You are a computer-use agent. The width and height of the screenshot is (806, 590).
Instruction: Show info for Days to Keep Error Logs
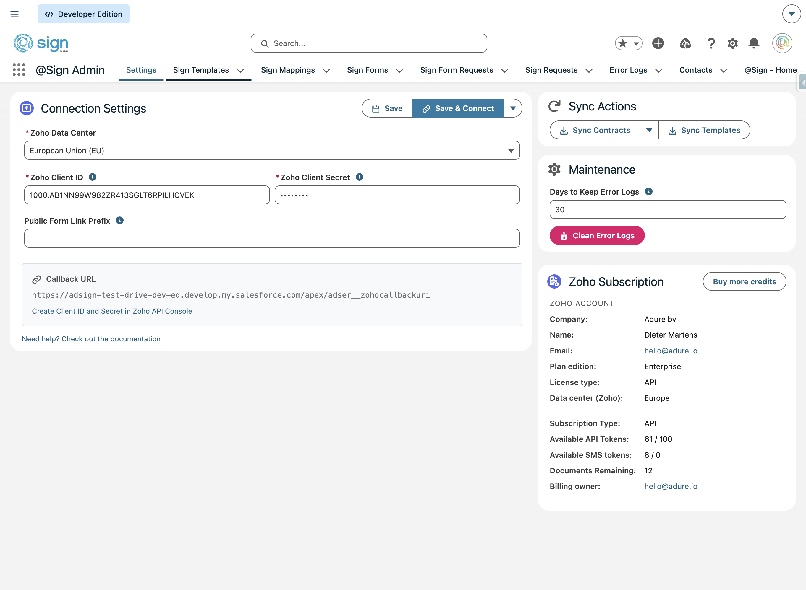(x=648, y=191)
